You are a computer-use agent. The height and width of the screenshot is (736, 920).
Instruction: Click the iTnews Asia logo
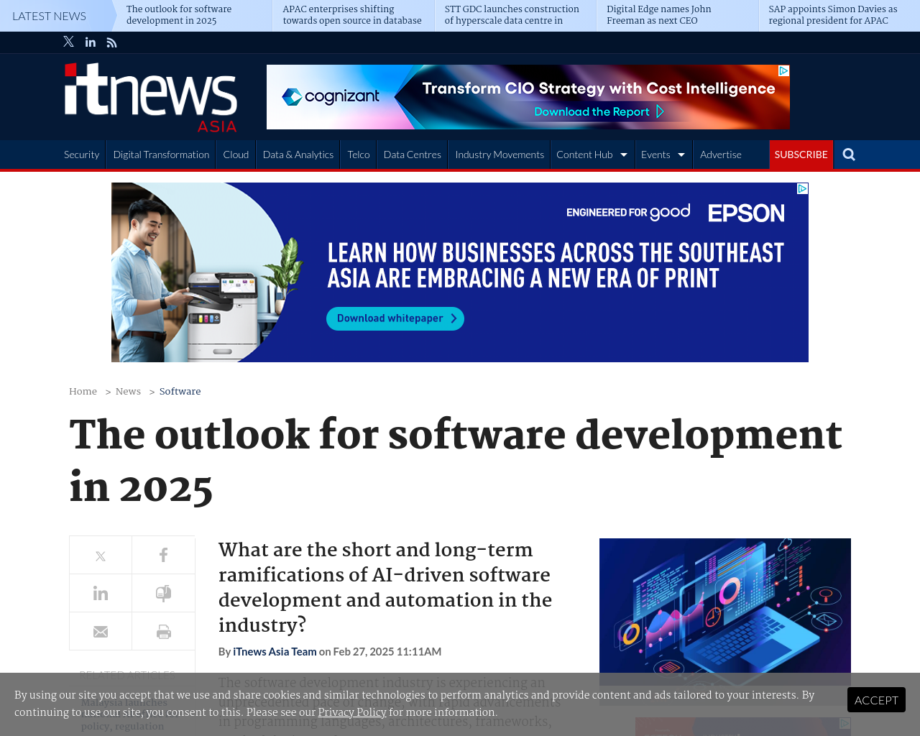tap(151, 98)
